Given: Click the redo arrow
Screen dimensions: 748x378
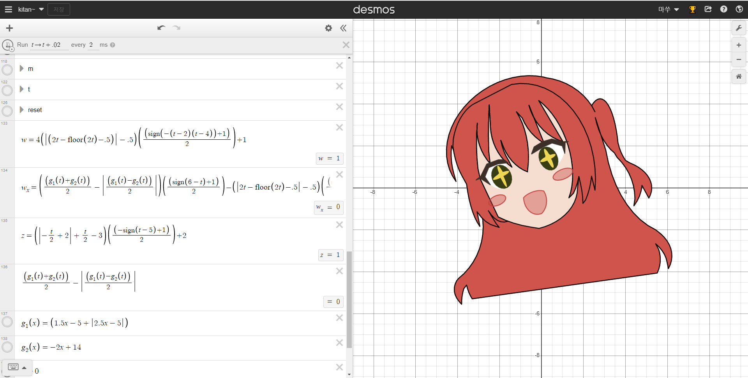Looking at the screenshot, I should point(176,28).
